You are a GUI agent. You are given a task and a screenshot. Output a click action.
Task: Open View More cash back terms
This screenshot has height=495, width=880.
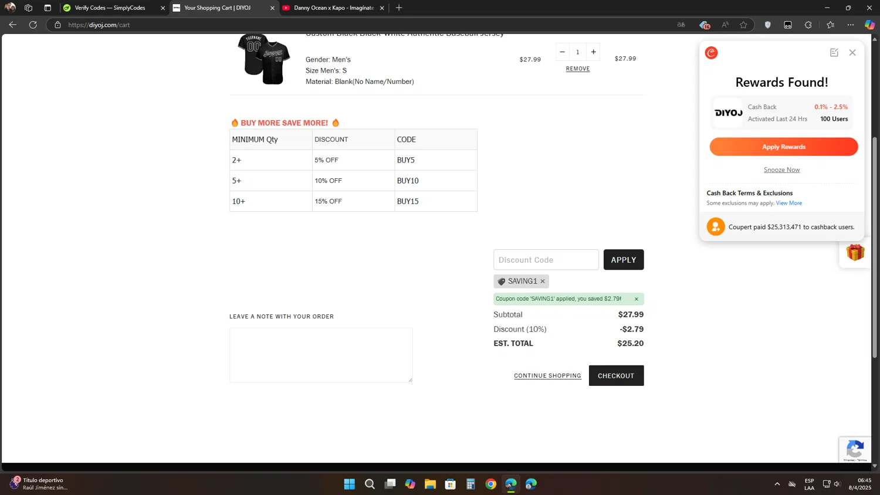point(788,203)
